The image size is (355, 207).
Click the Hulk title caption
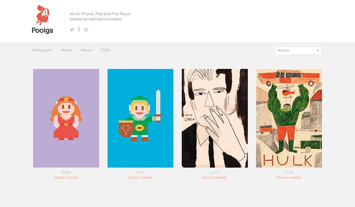click(x=289, y=172)
